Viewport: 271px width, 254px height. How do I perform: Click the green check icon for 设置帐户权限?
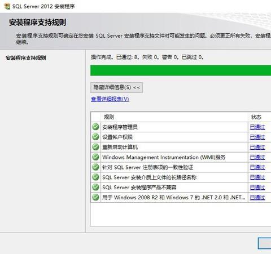point(95,137)
